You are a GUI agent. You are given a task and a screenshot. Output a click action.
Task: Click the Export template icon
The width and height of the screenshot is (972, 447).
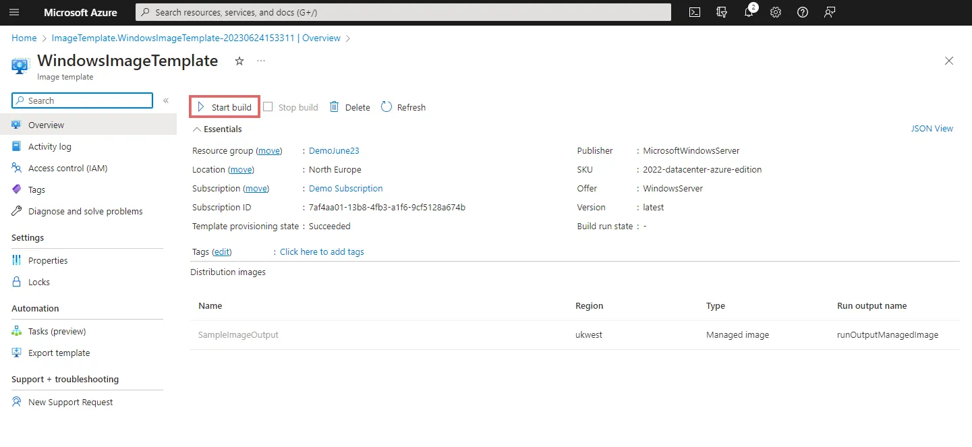[17, 353]
